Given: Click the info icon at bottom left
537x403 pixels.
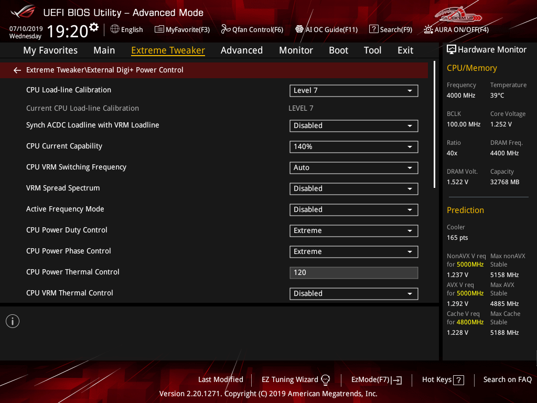Looking at the screenshot, I should [x=13, y=321].
